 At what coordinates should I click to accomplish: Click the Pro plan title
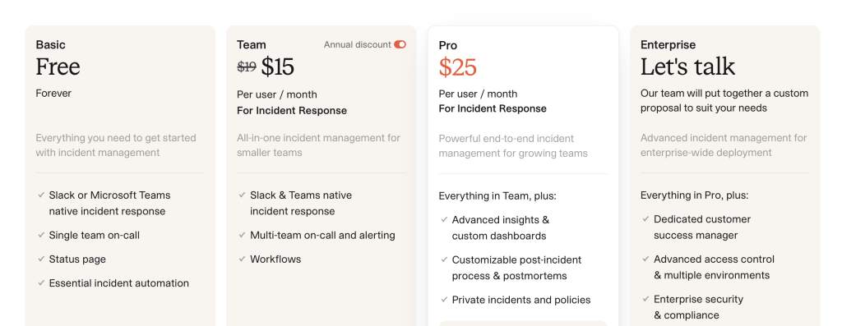(448, 45)
